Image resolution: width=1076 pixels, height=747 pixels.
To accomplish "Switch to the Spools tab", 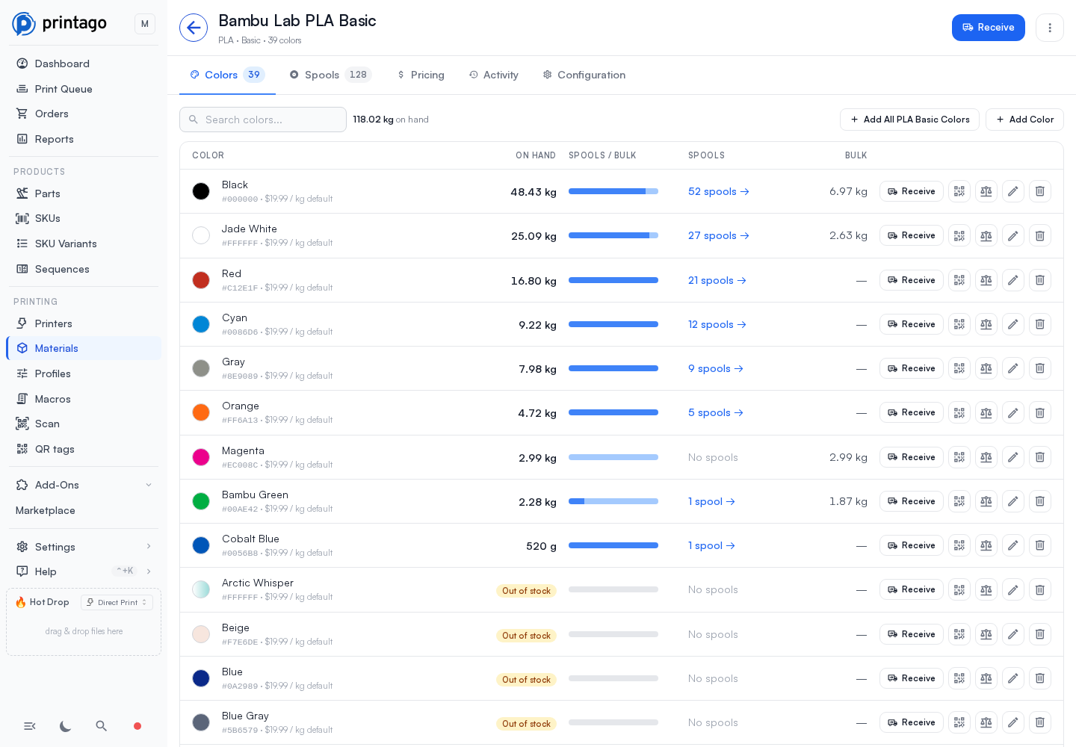I will pos(330,75).
